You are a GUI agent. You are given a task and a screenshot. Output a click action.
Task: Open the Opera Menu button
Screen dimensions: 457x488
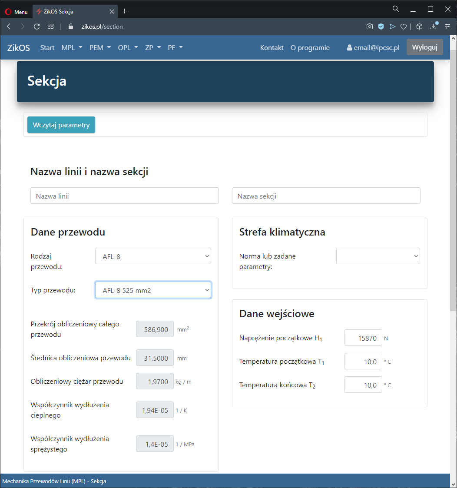(x=16, y=12)
